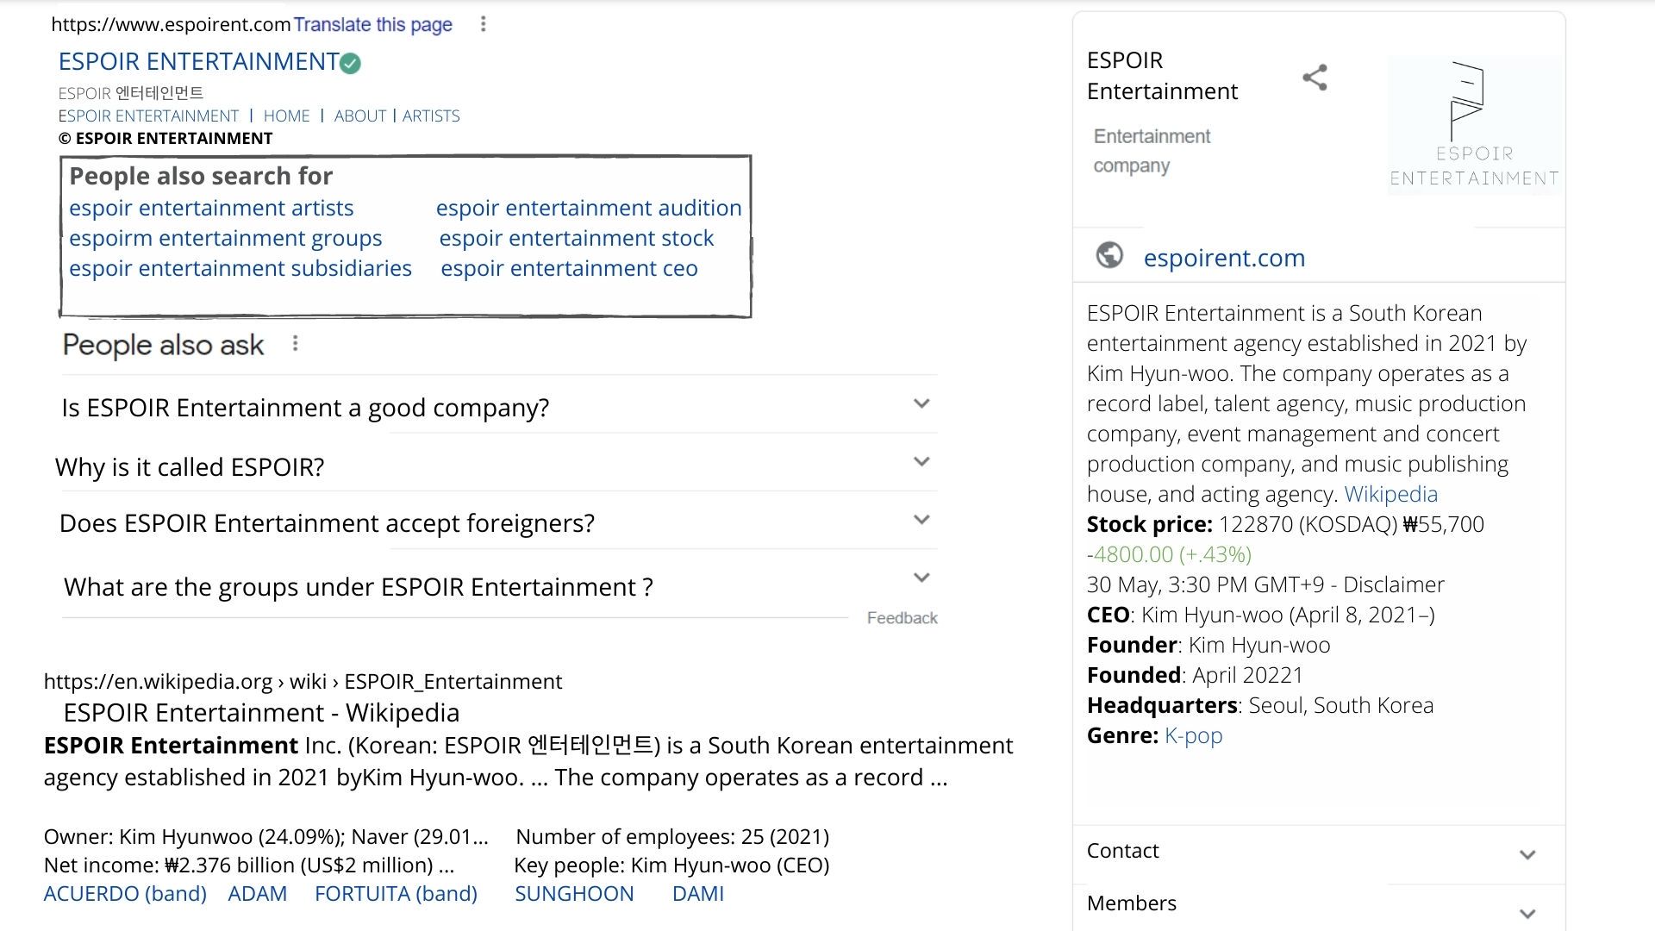Image resolution: width=1655 pixels, height=931 pixels.
Task: Click the globe icon beside espoirent.com
Action: (1109, 255)
